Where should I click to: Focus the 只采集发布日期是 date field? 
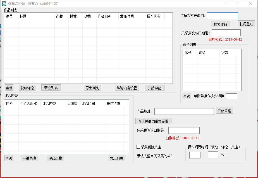coord(226,33)
